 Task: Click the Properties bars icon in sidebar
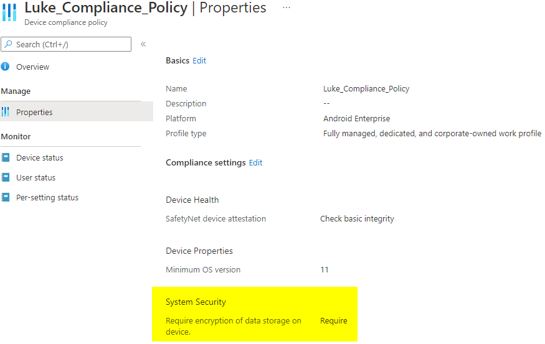[x=6, y=112]
